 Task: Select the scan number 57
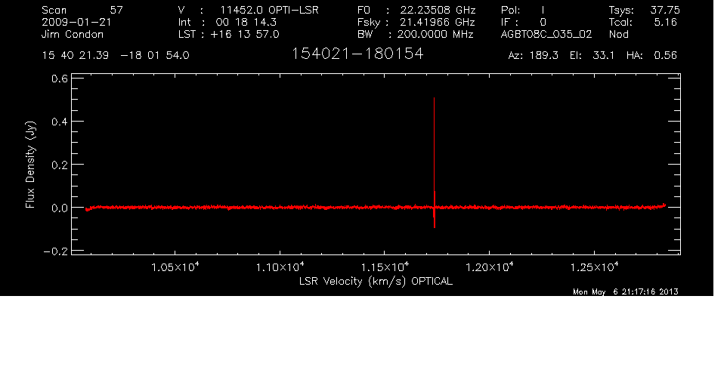116,10
